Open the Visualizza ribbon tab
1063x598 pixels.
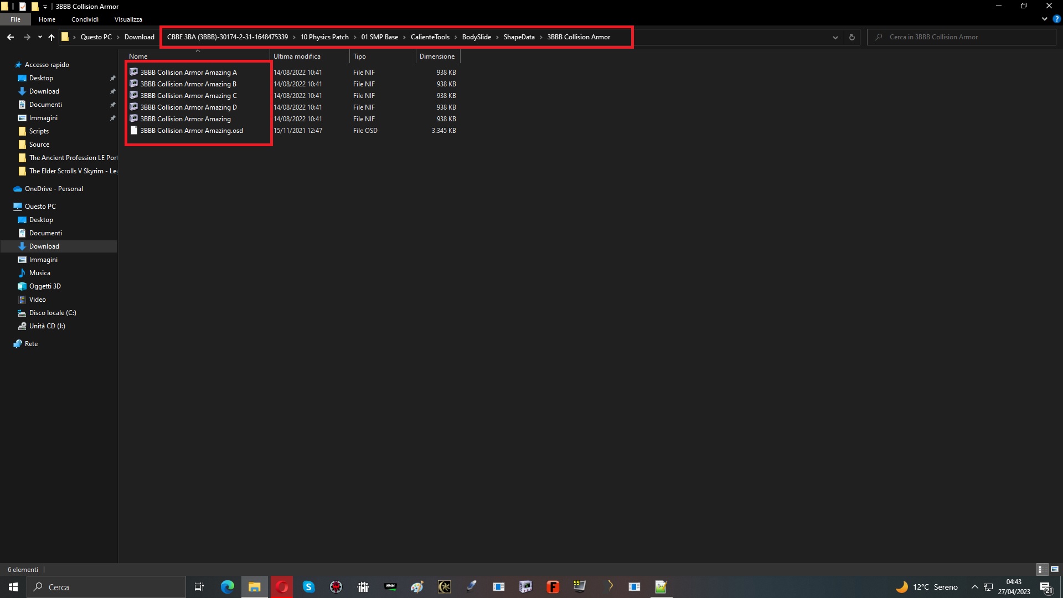[x=128, y=19]
